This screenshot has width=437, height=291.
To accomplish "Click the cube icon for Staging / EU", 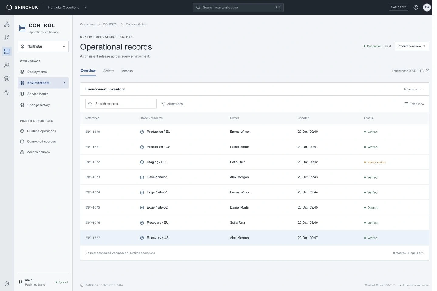I will pyautogui.click(x=142, y=162).
